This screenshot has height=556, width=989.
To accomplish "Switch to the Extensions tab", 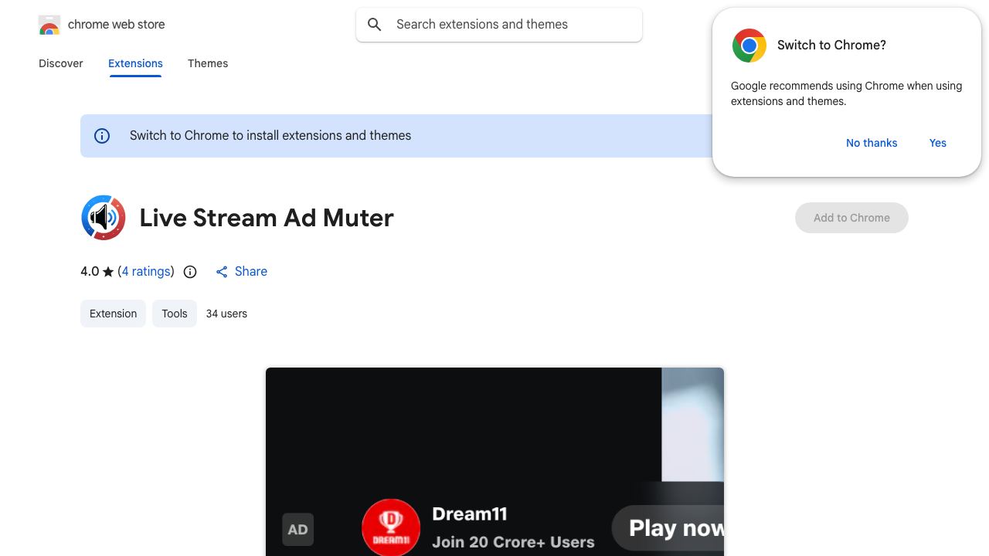I will (135, 63).
